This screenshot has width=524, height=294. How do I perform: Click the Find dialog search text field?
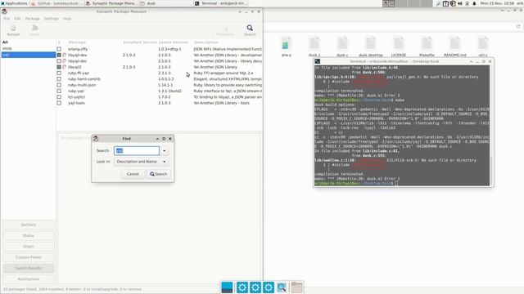(x=137, y=150)
